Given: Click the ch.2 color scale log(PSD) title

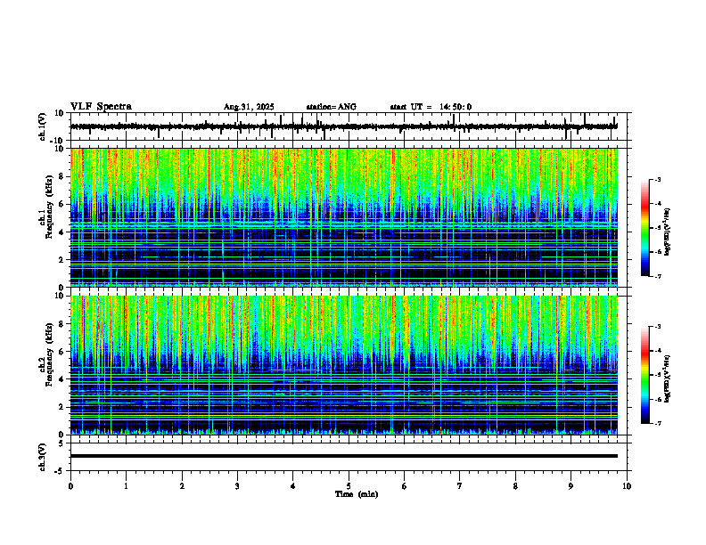Looking at the screenshot, I should pyautogui.click(x=668, y=378).
